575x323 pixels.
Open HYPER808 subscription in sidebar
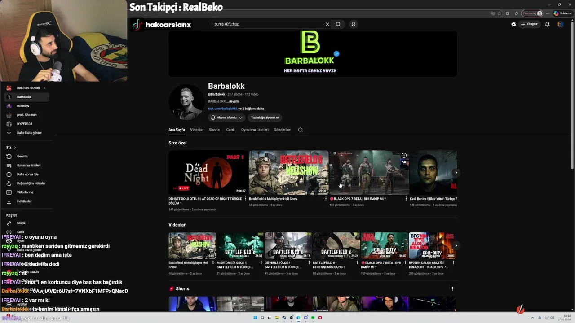[x=26, y=124]
